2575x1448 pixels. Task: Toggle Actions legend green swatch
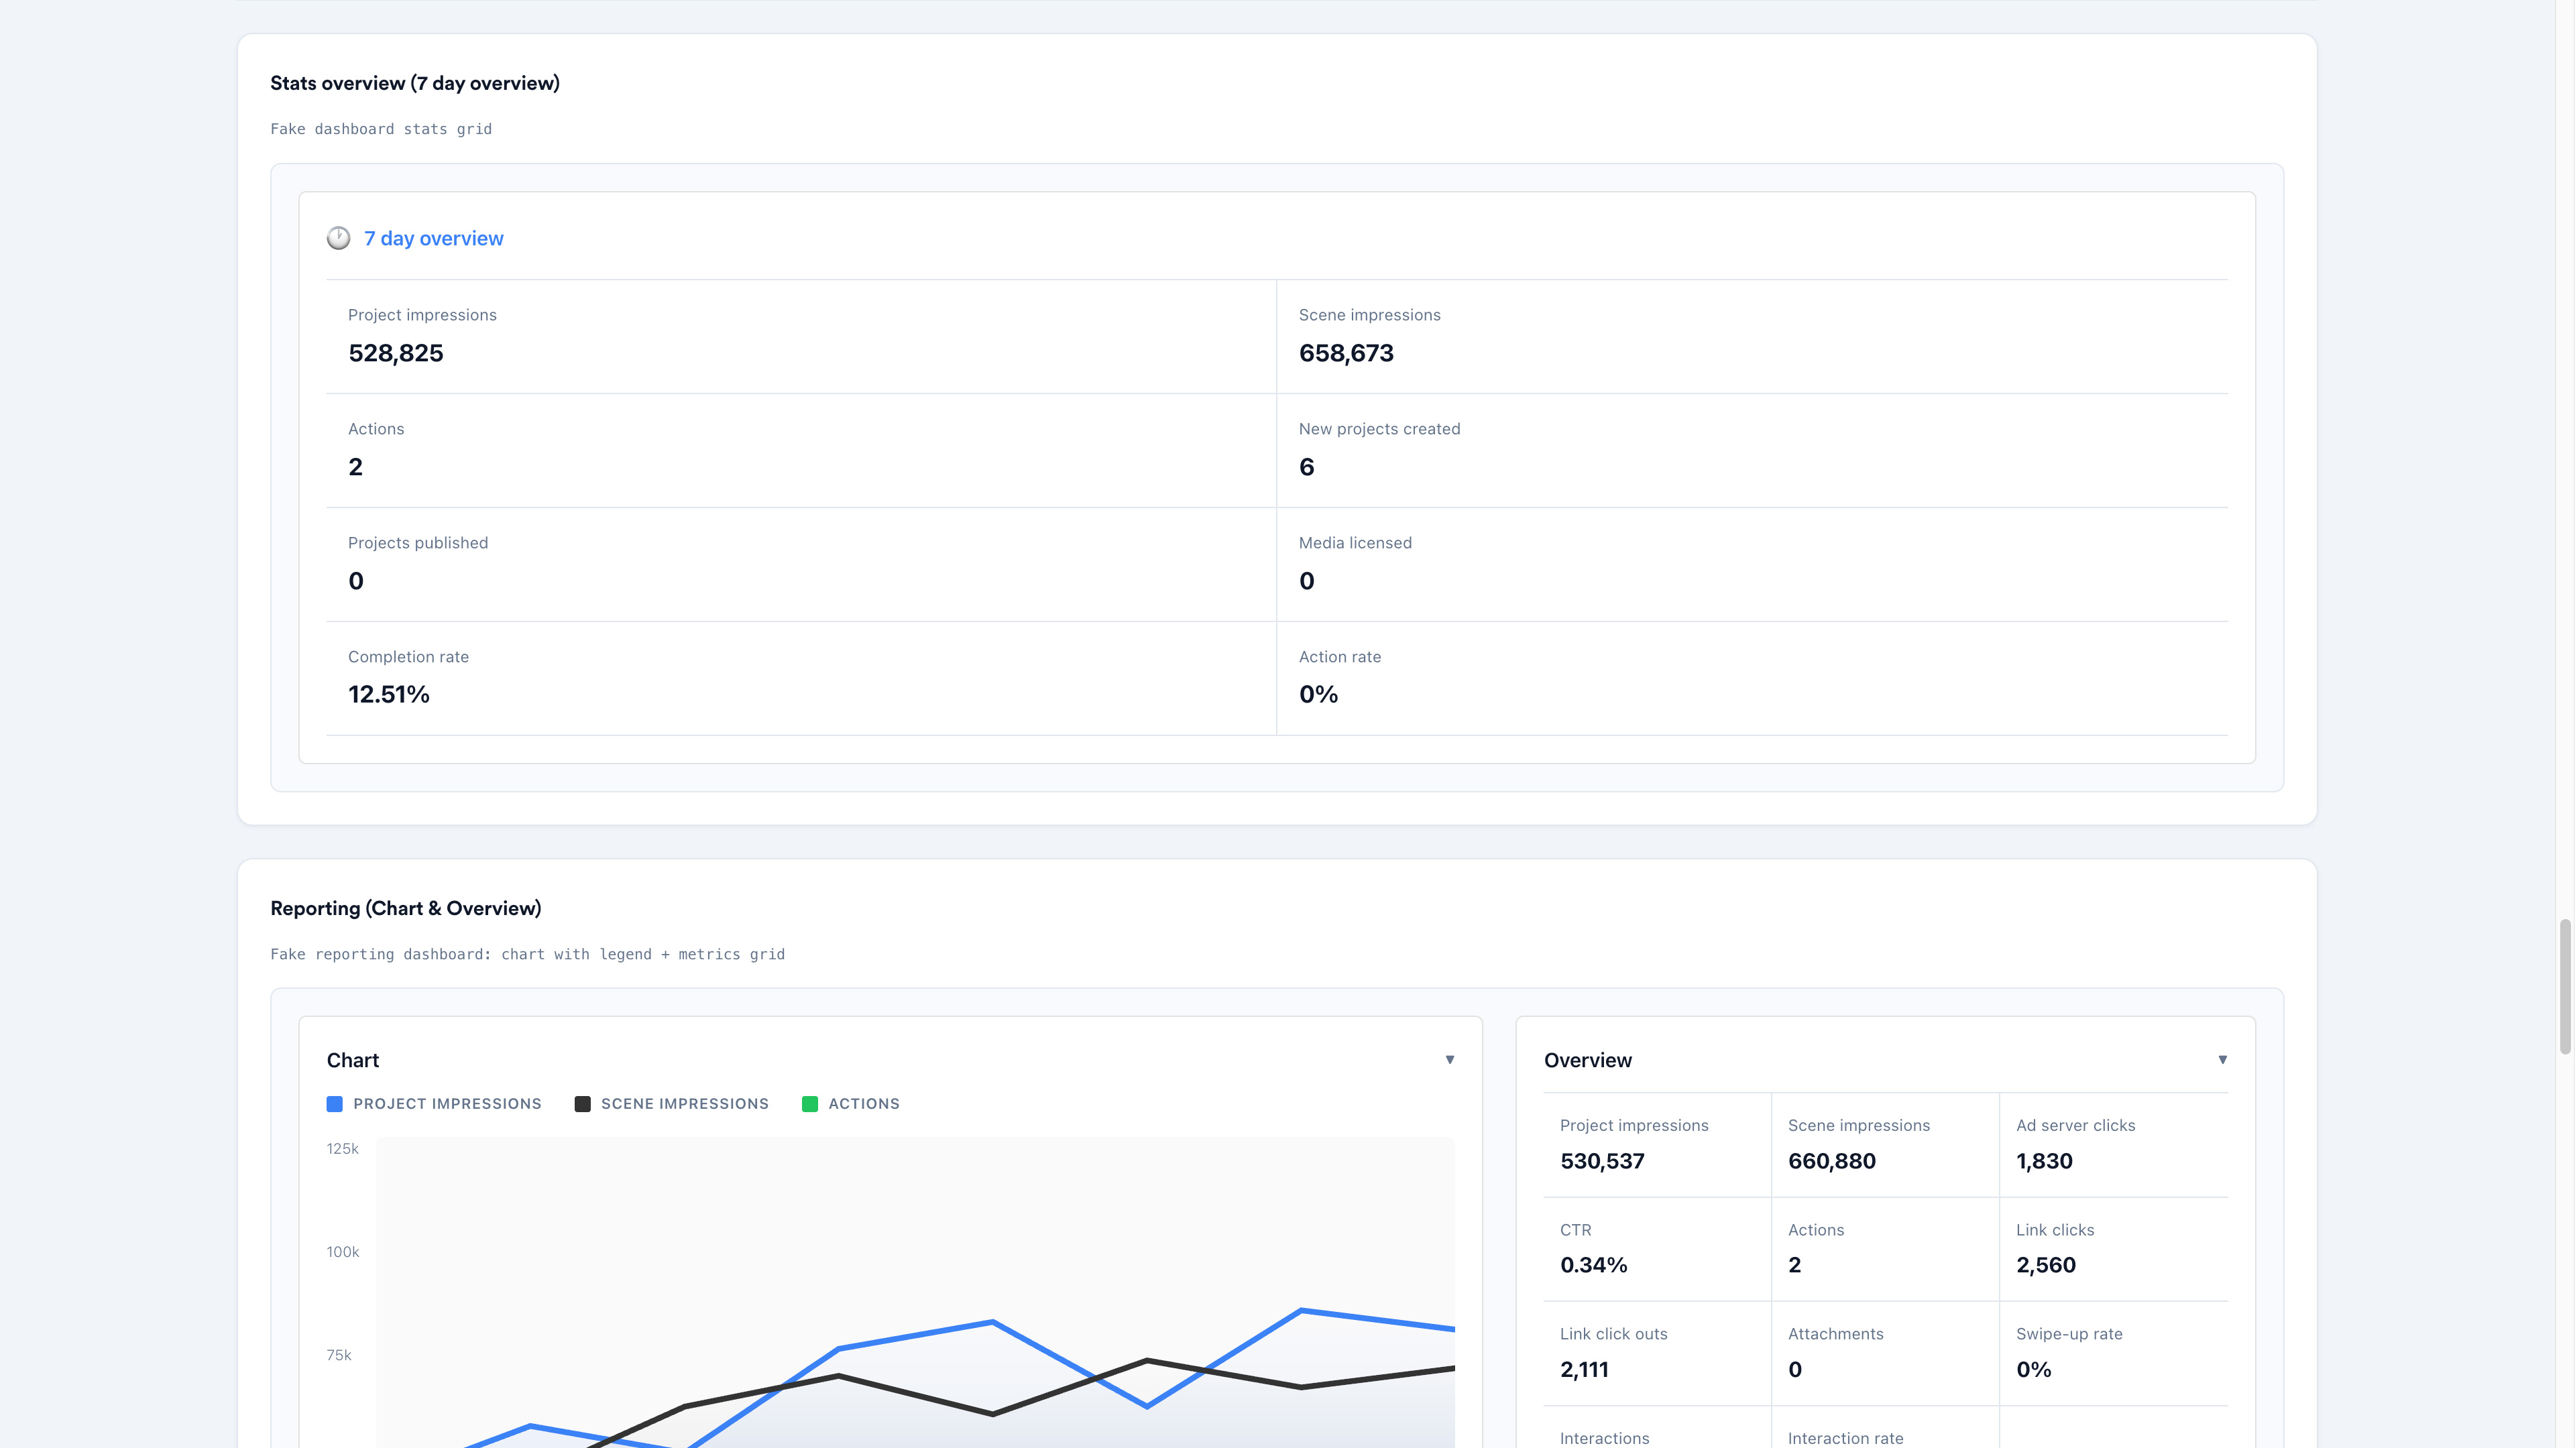point(809,1103)
